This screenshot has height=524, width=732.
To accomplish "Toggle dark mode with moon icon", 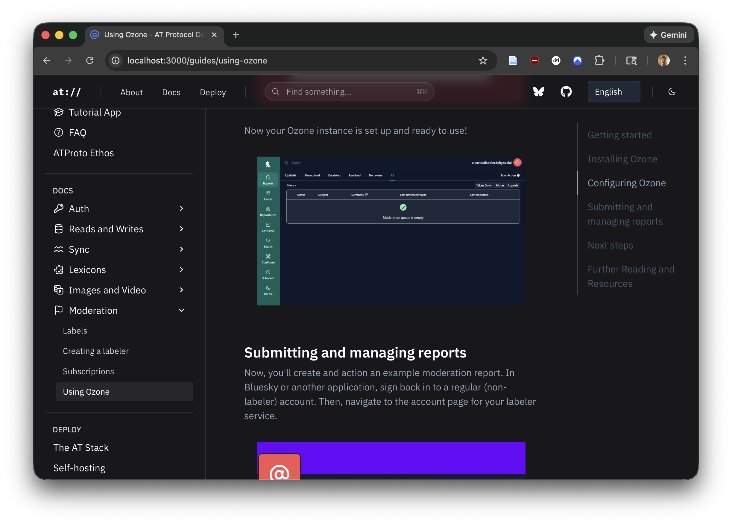I will point(672,92).
